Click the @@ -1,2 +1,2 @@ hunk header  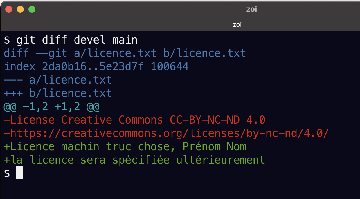[52, 106]
